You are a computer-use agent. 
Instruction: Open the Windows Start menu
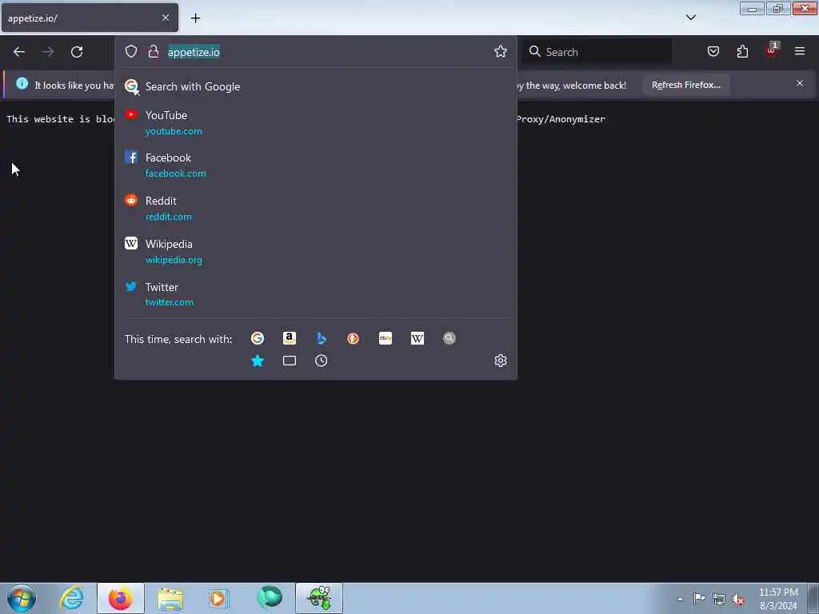pos(22,598)
